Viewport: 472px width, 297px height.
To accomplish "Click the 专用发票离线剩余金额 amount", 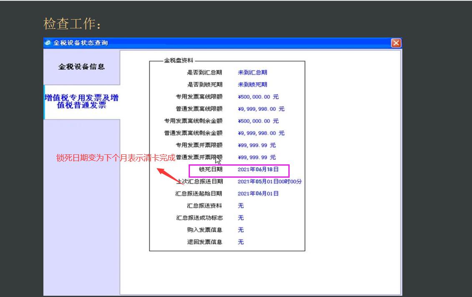I will click(257, 121).
